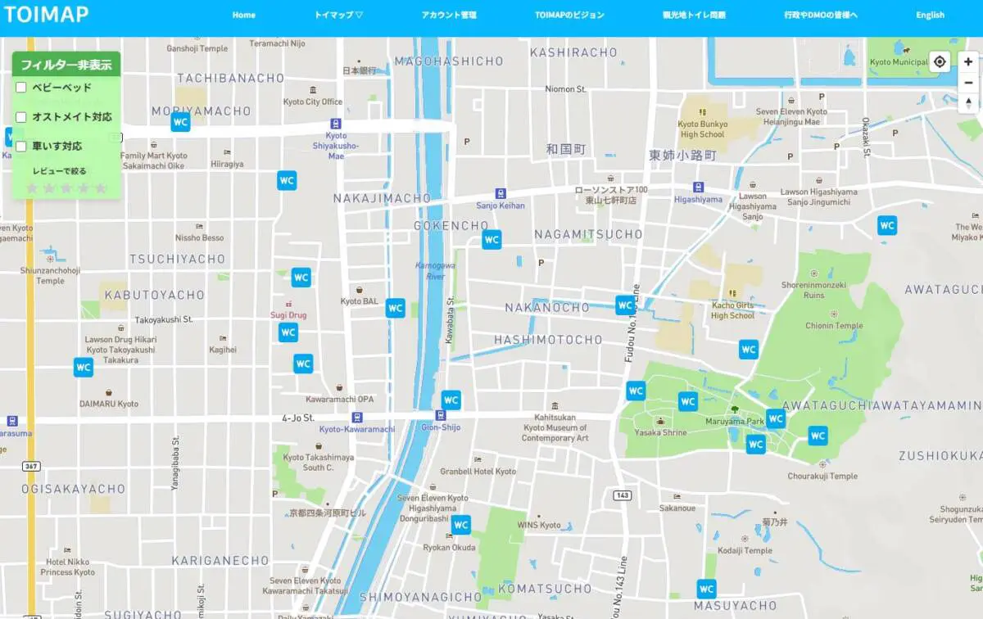Click the Kyoto-Kawaramachi station icon
Viewport: 983px width, 619px height.
point(356,417)
